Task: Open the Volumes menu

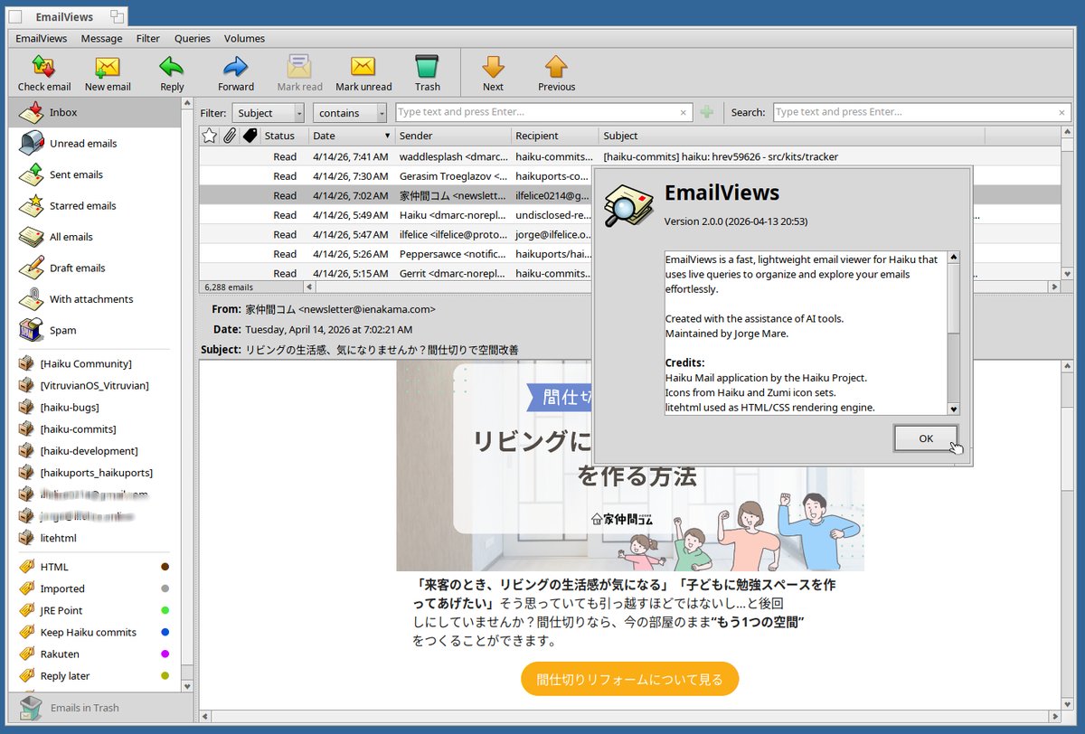Action: 244,39
